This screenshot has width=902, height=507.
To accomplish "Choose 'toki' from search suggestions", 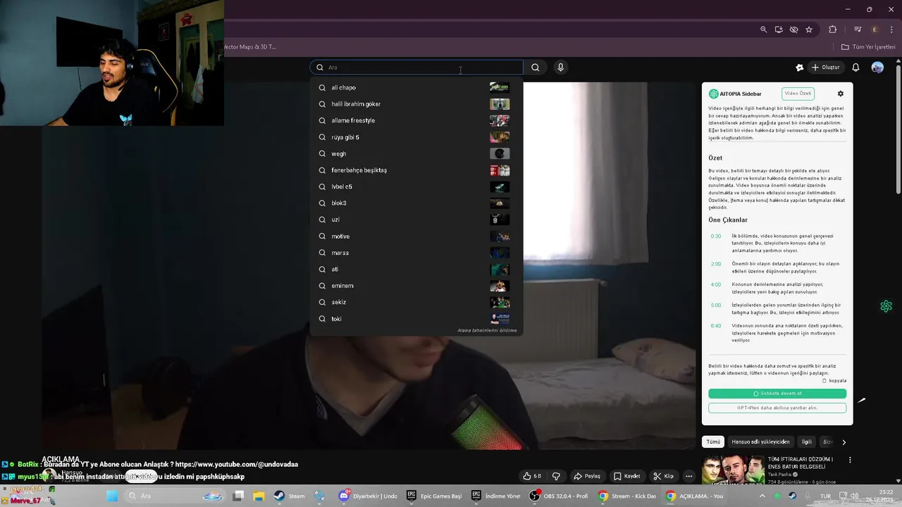I will [x=416, y=319].
